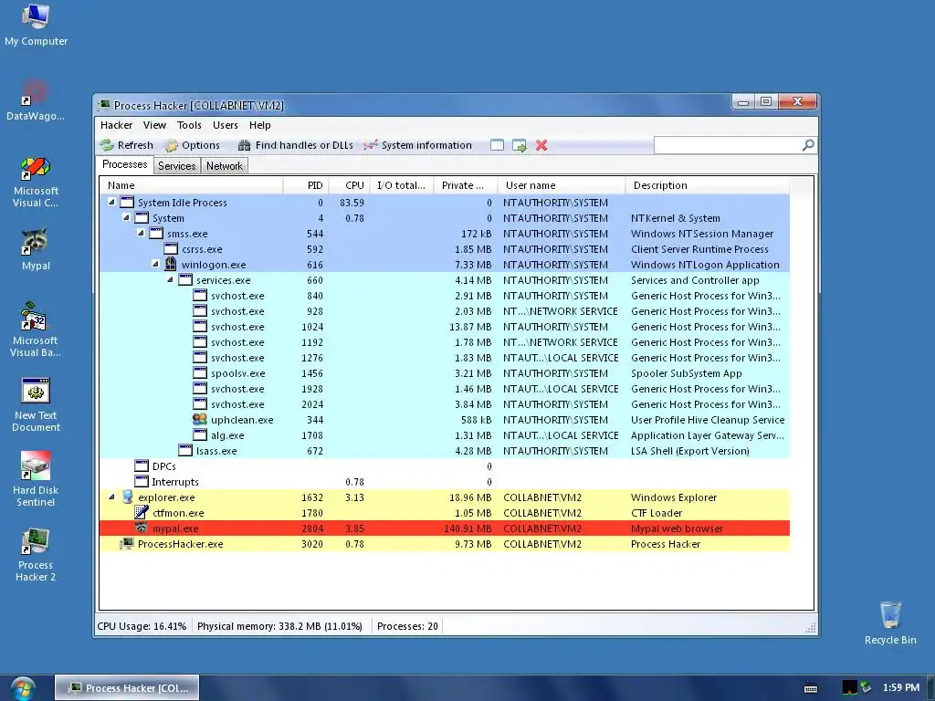935x701 pixels.
Task: Click the mypal.exe raccoon icon
Action: (x=142, y=528)
